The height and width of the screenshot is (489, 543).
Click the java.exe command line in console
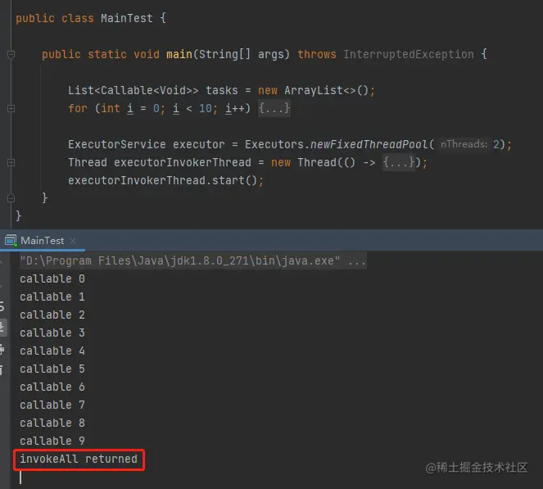(x=193, y=260)
